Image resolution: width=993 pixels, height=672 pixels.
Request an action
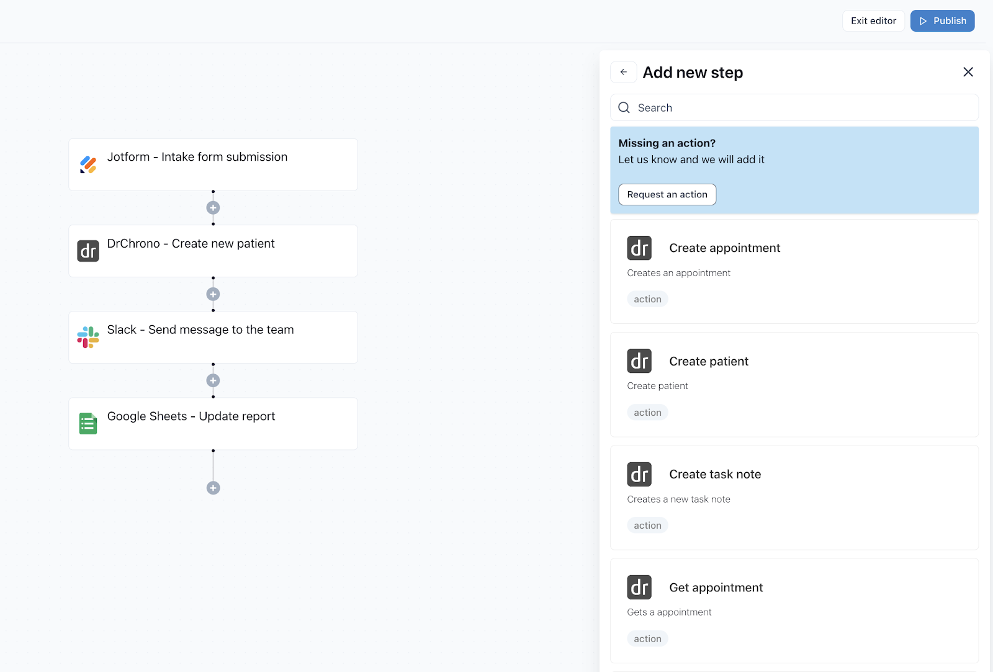[667, 194]
